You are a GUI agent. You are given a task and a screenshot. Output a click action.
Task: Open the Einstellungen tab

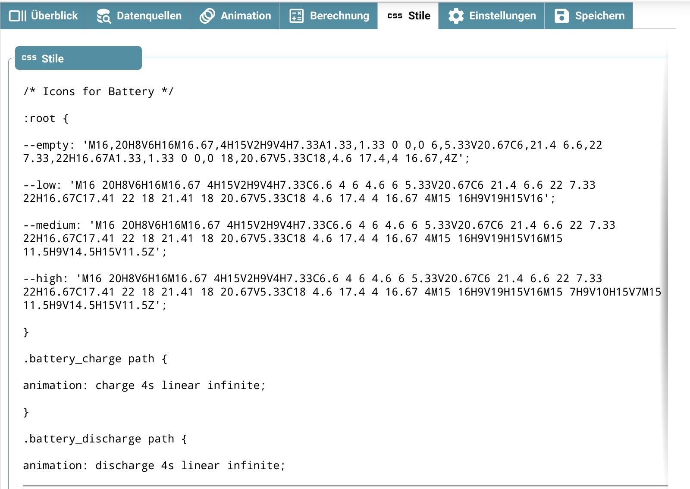(x=491, y=16)
